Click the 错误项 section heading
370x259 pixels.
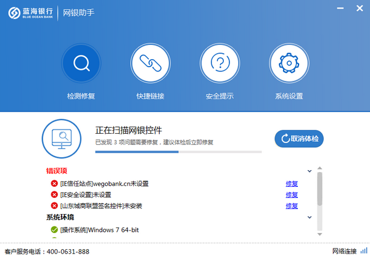[x=57, y=171]
